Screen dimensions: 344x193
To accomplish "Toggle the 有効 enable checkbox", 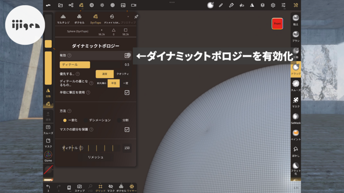I will [127, 56].
